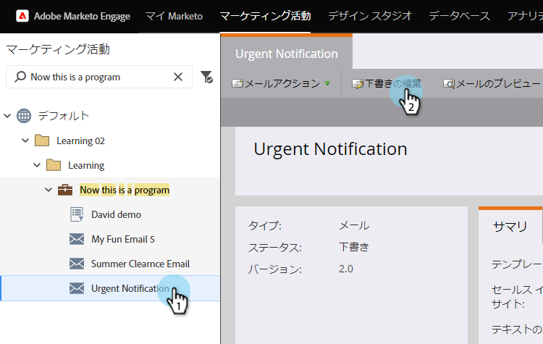Click 下書きの編集 to edit the draft
Viewport: 543px width, 344px height.
[393, 83]
